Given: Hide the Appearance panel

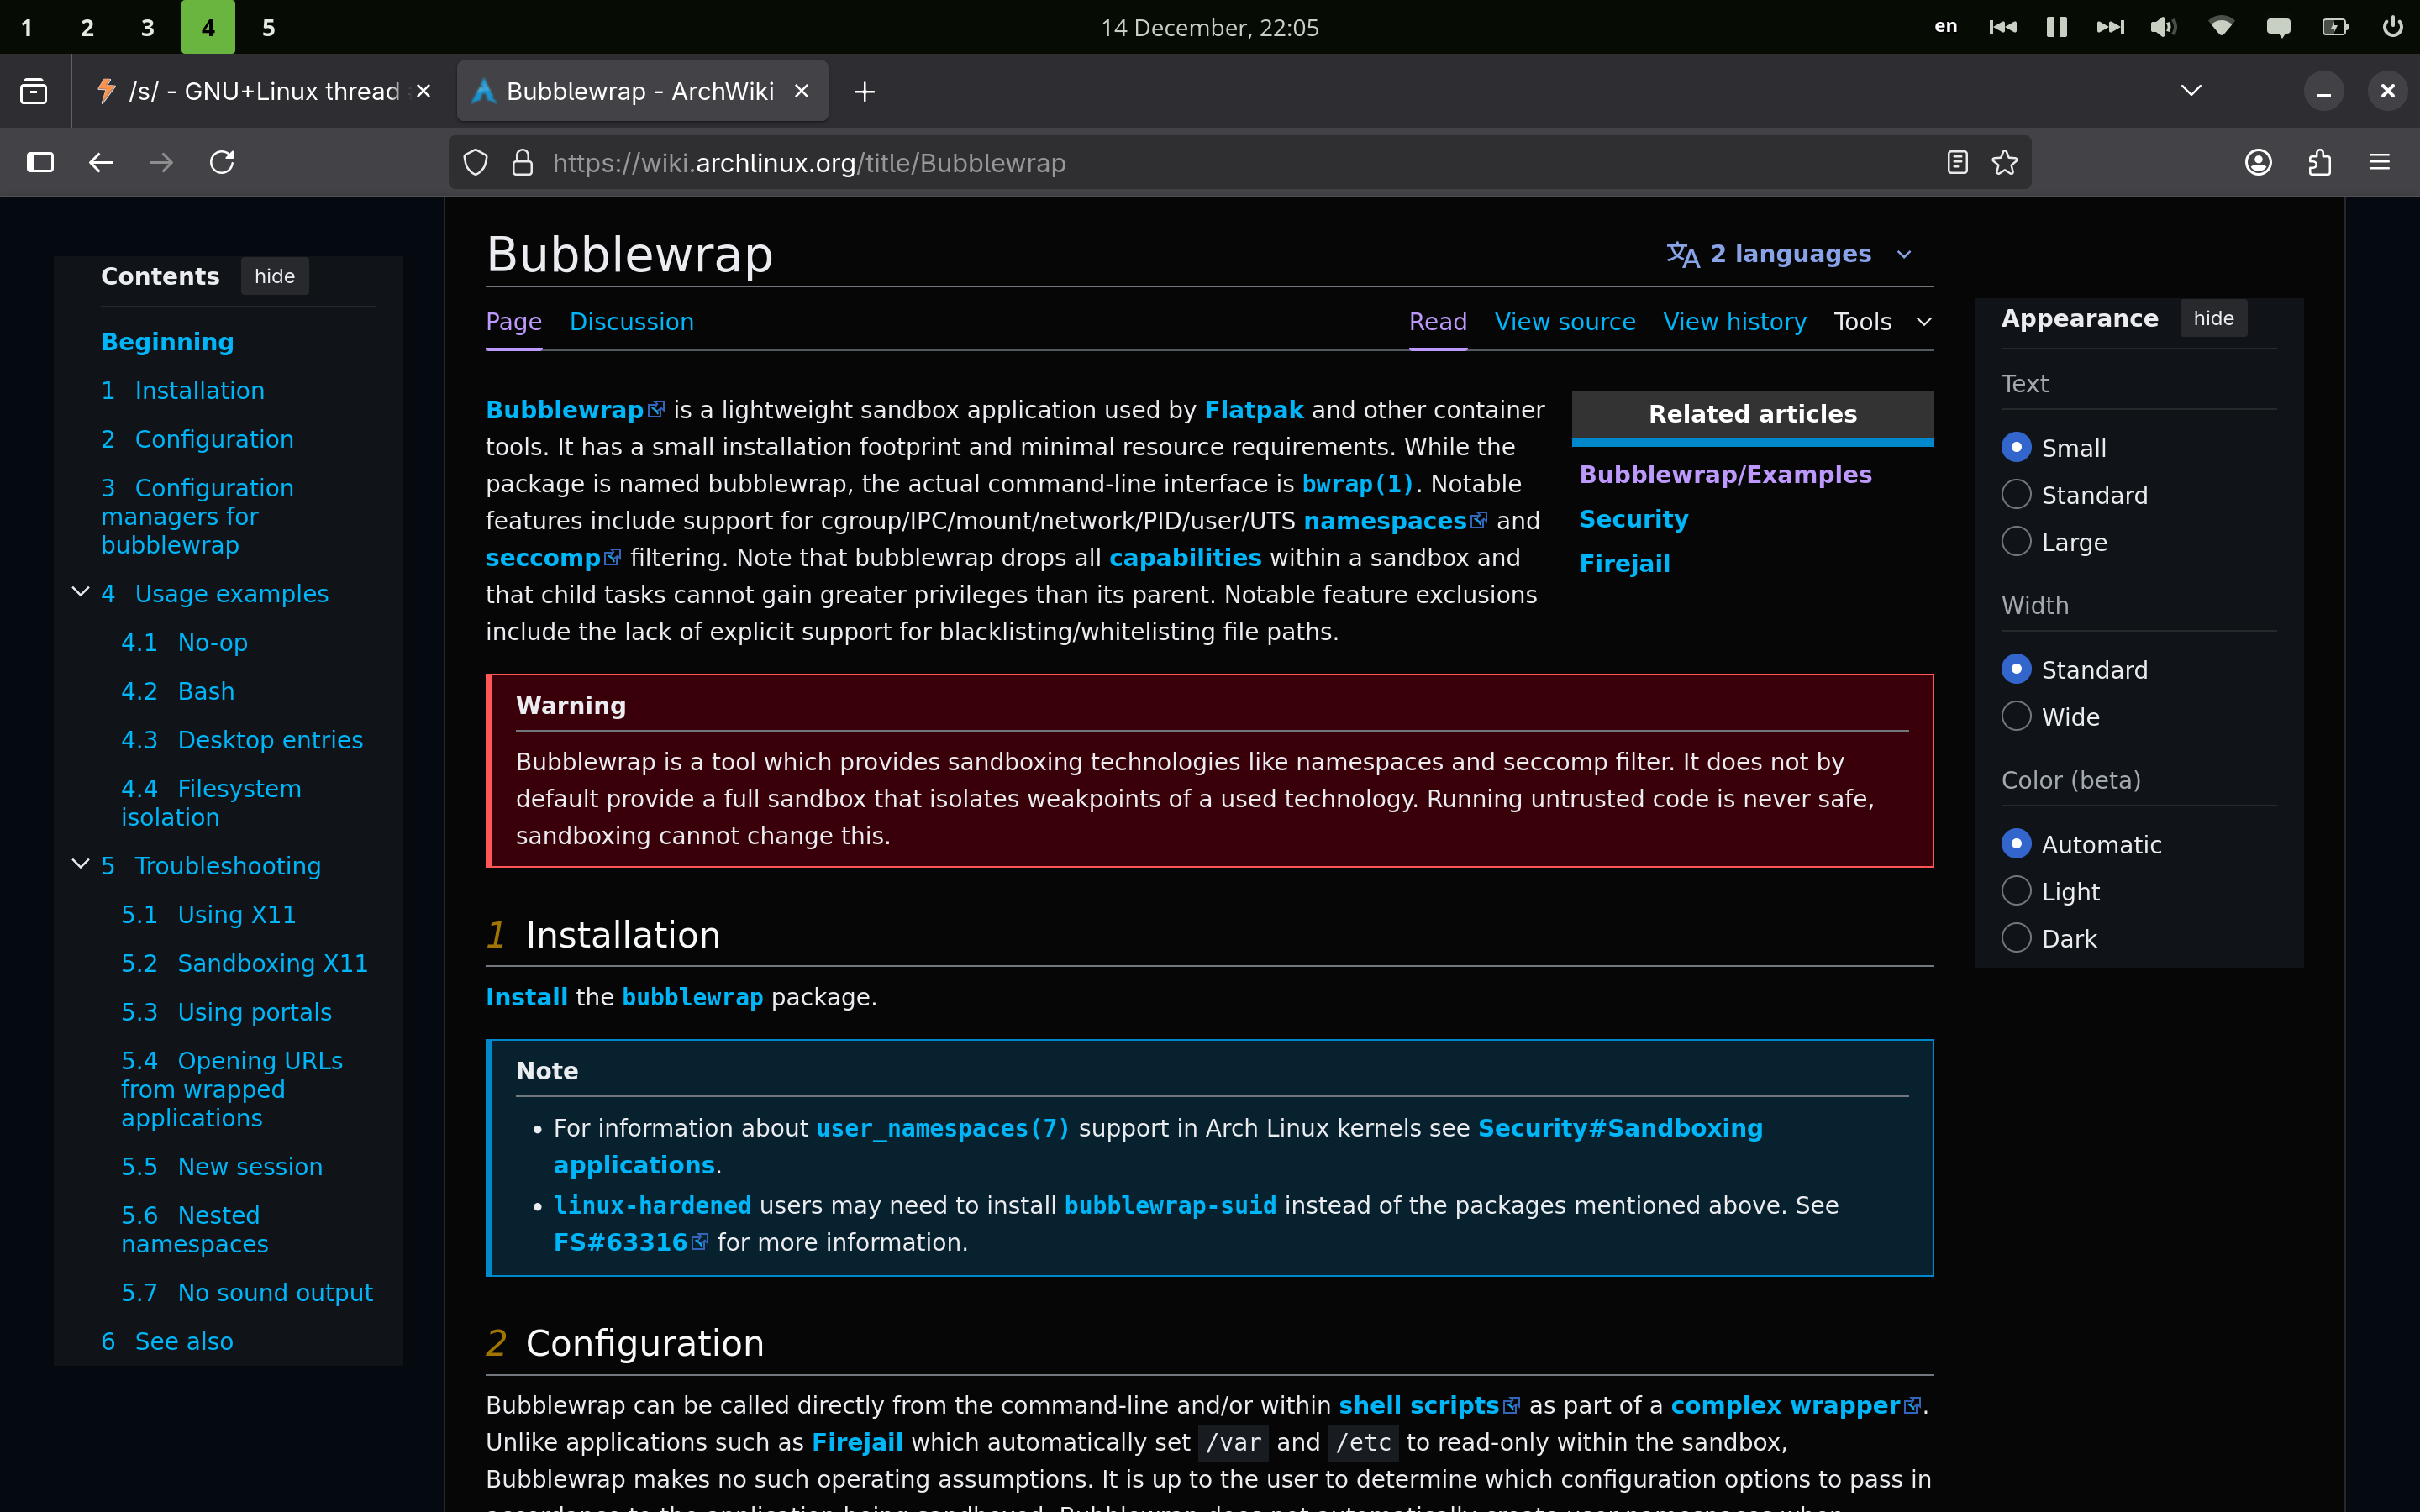Looking at the screenshot, I should tap(2212, 318).
